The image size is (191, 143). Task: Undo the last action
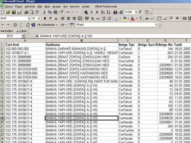68,12
